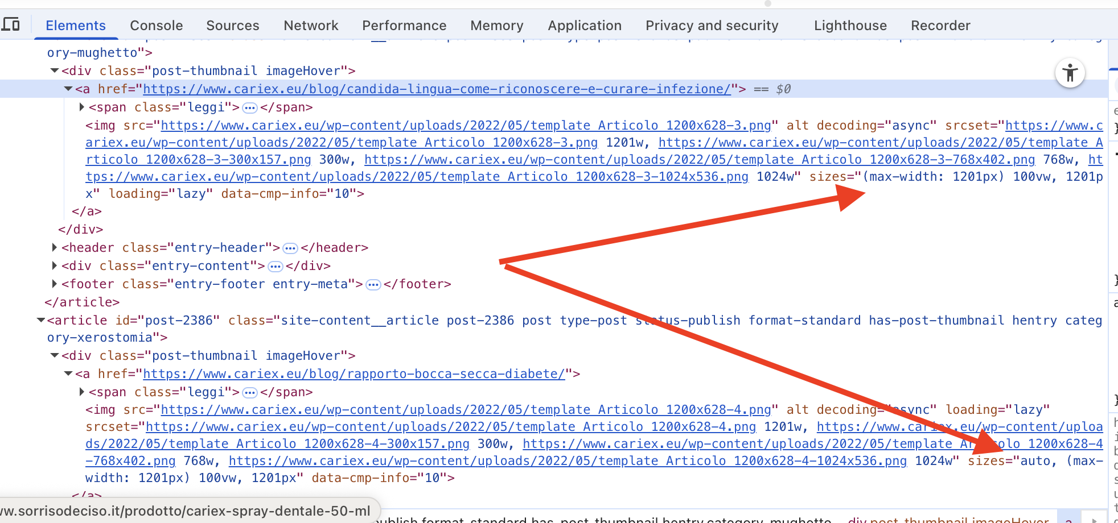Switch to the Console tab
Viewport: 1118px width, 523px height.
click(x=156, y=26)
